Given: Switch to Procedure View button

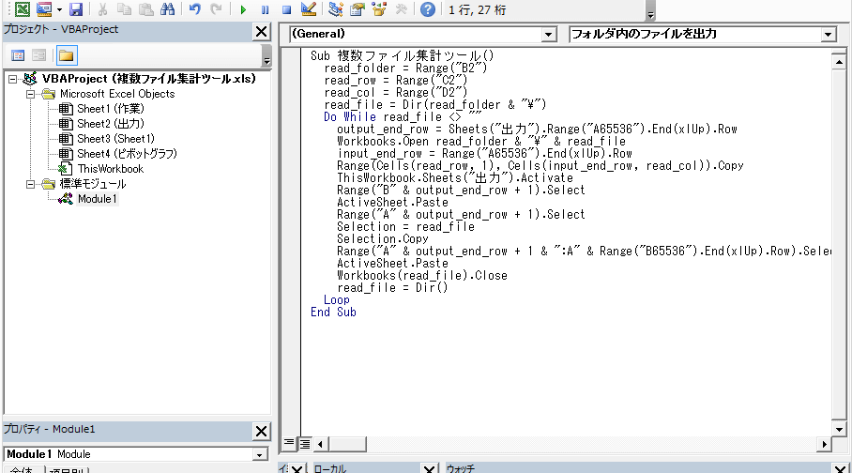Looking at the screenshot, I should pyautogui.click(x=290, y=444).
